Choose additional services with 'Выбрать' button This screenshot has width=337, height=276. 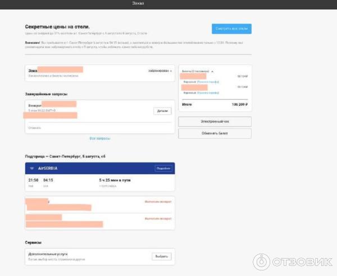point(161,256)
